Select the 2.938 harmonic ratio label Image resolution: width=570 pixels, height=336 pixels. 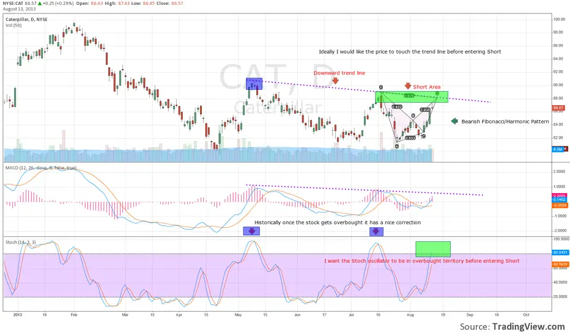(x=425, y=109)
